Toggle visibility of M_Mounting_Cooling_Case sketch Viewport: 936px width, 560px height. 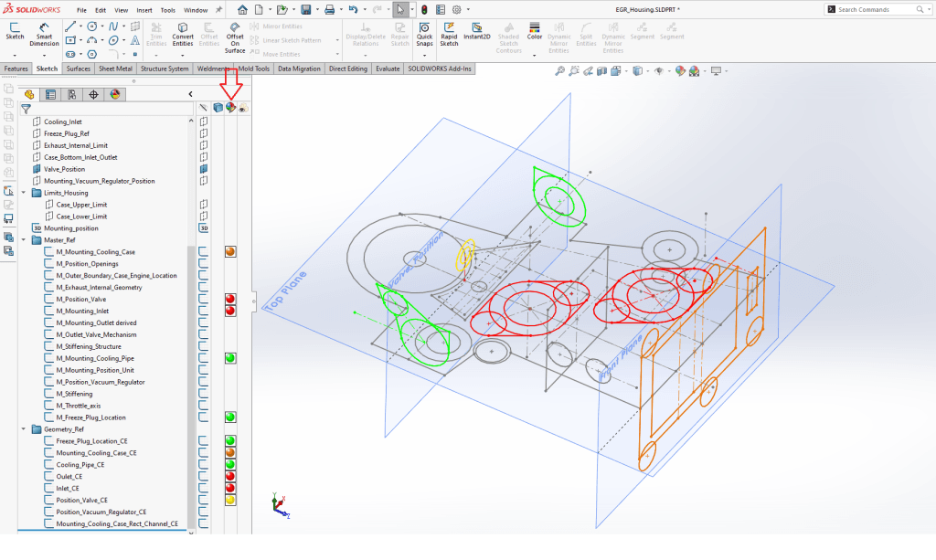pyautogui.click(x=204, y=252)
